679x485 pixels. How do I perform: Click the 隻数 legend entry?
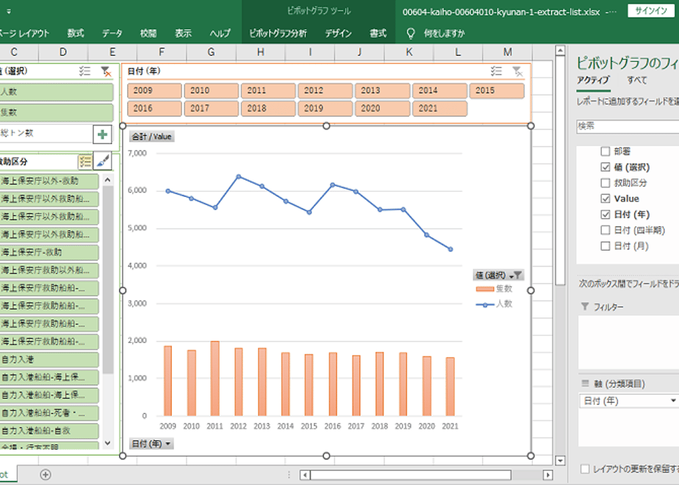pos(494,288)
